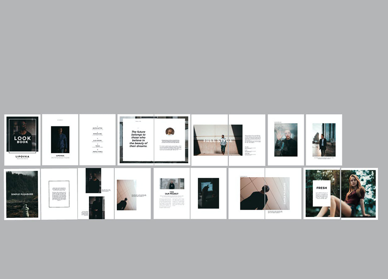Select the page with the hand-on-glass photo
This screenshot has width=388, height=279.
[x=286, y=139]
